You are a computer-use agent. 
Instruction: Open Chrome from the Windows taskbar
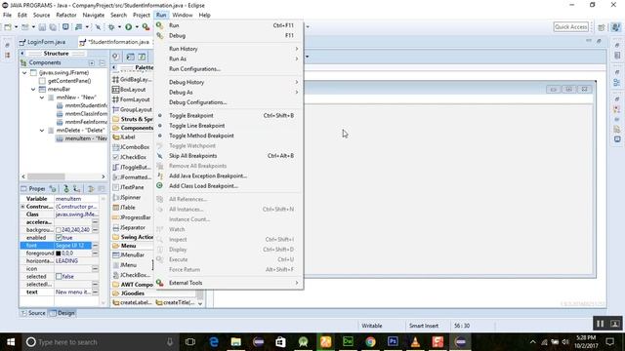370,341
